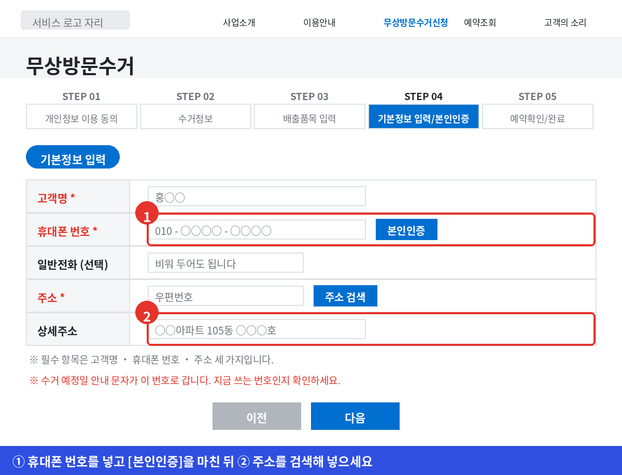622x475 pixels.
Task: Go to the 예약조회 menu
Action: coord(480,23)
